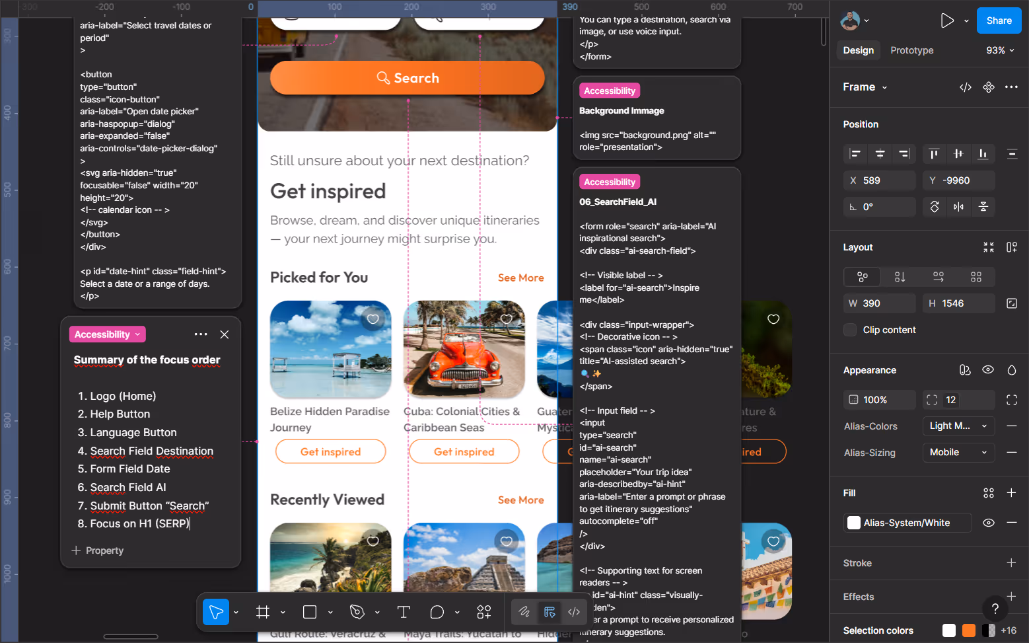Select the Pen tool
Image resolution: width=1029 pixels, height=643 pixels.
coord(357,612)
